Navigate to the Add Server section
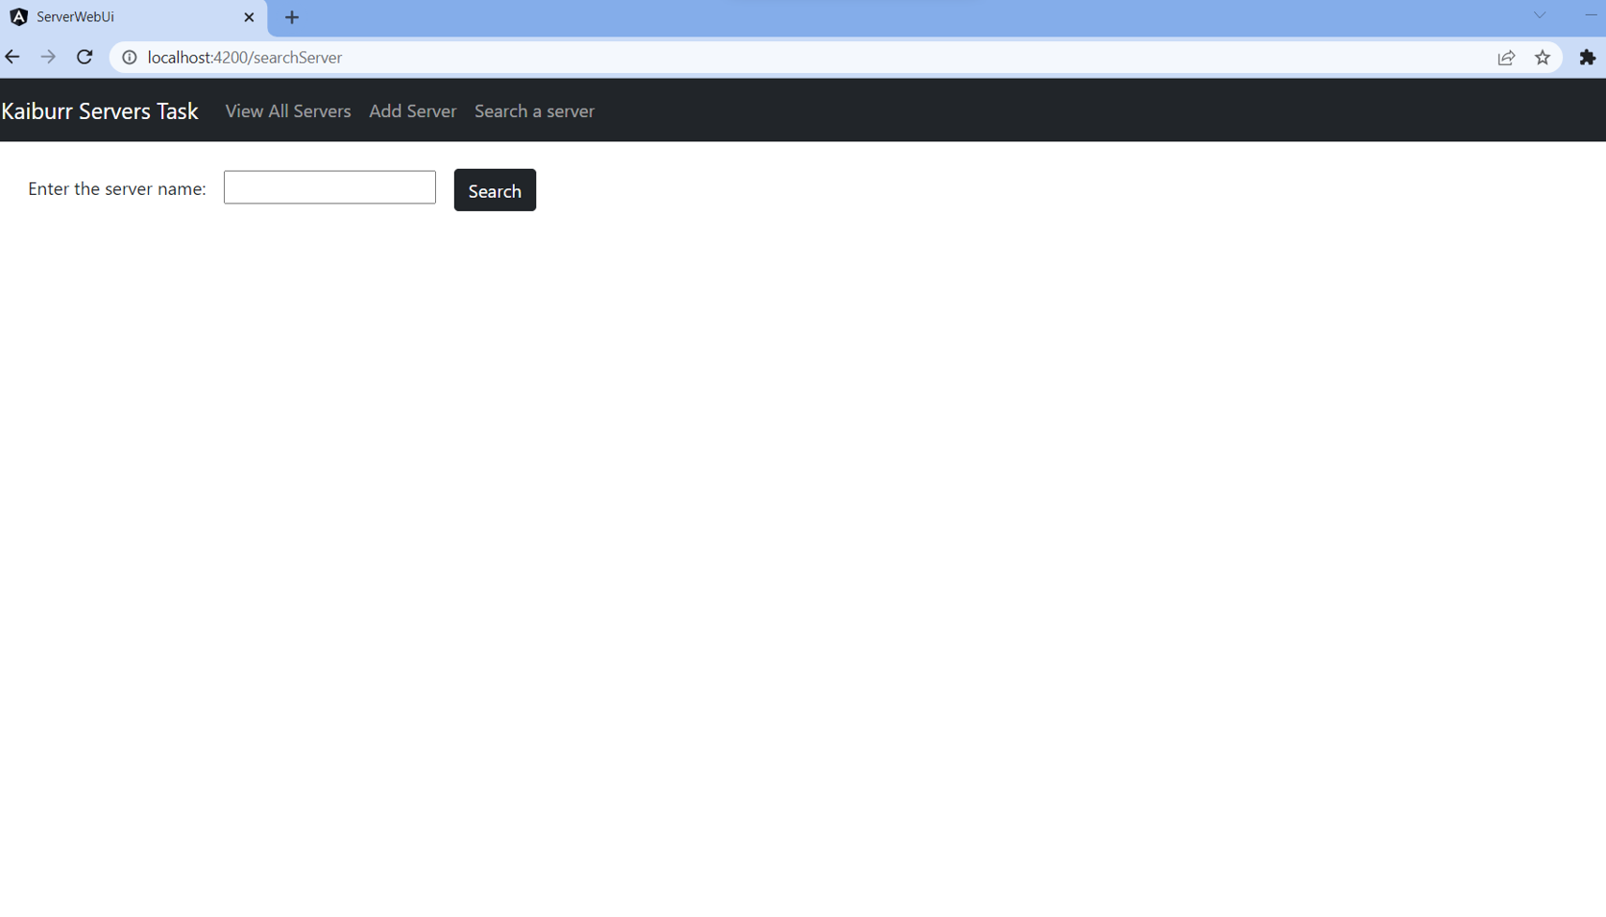 coord(412,110)
